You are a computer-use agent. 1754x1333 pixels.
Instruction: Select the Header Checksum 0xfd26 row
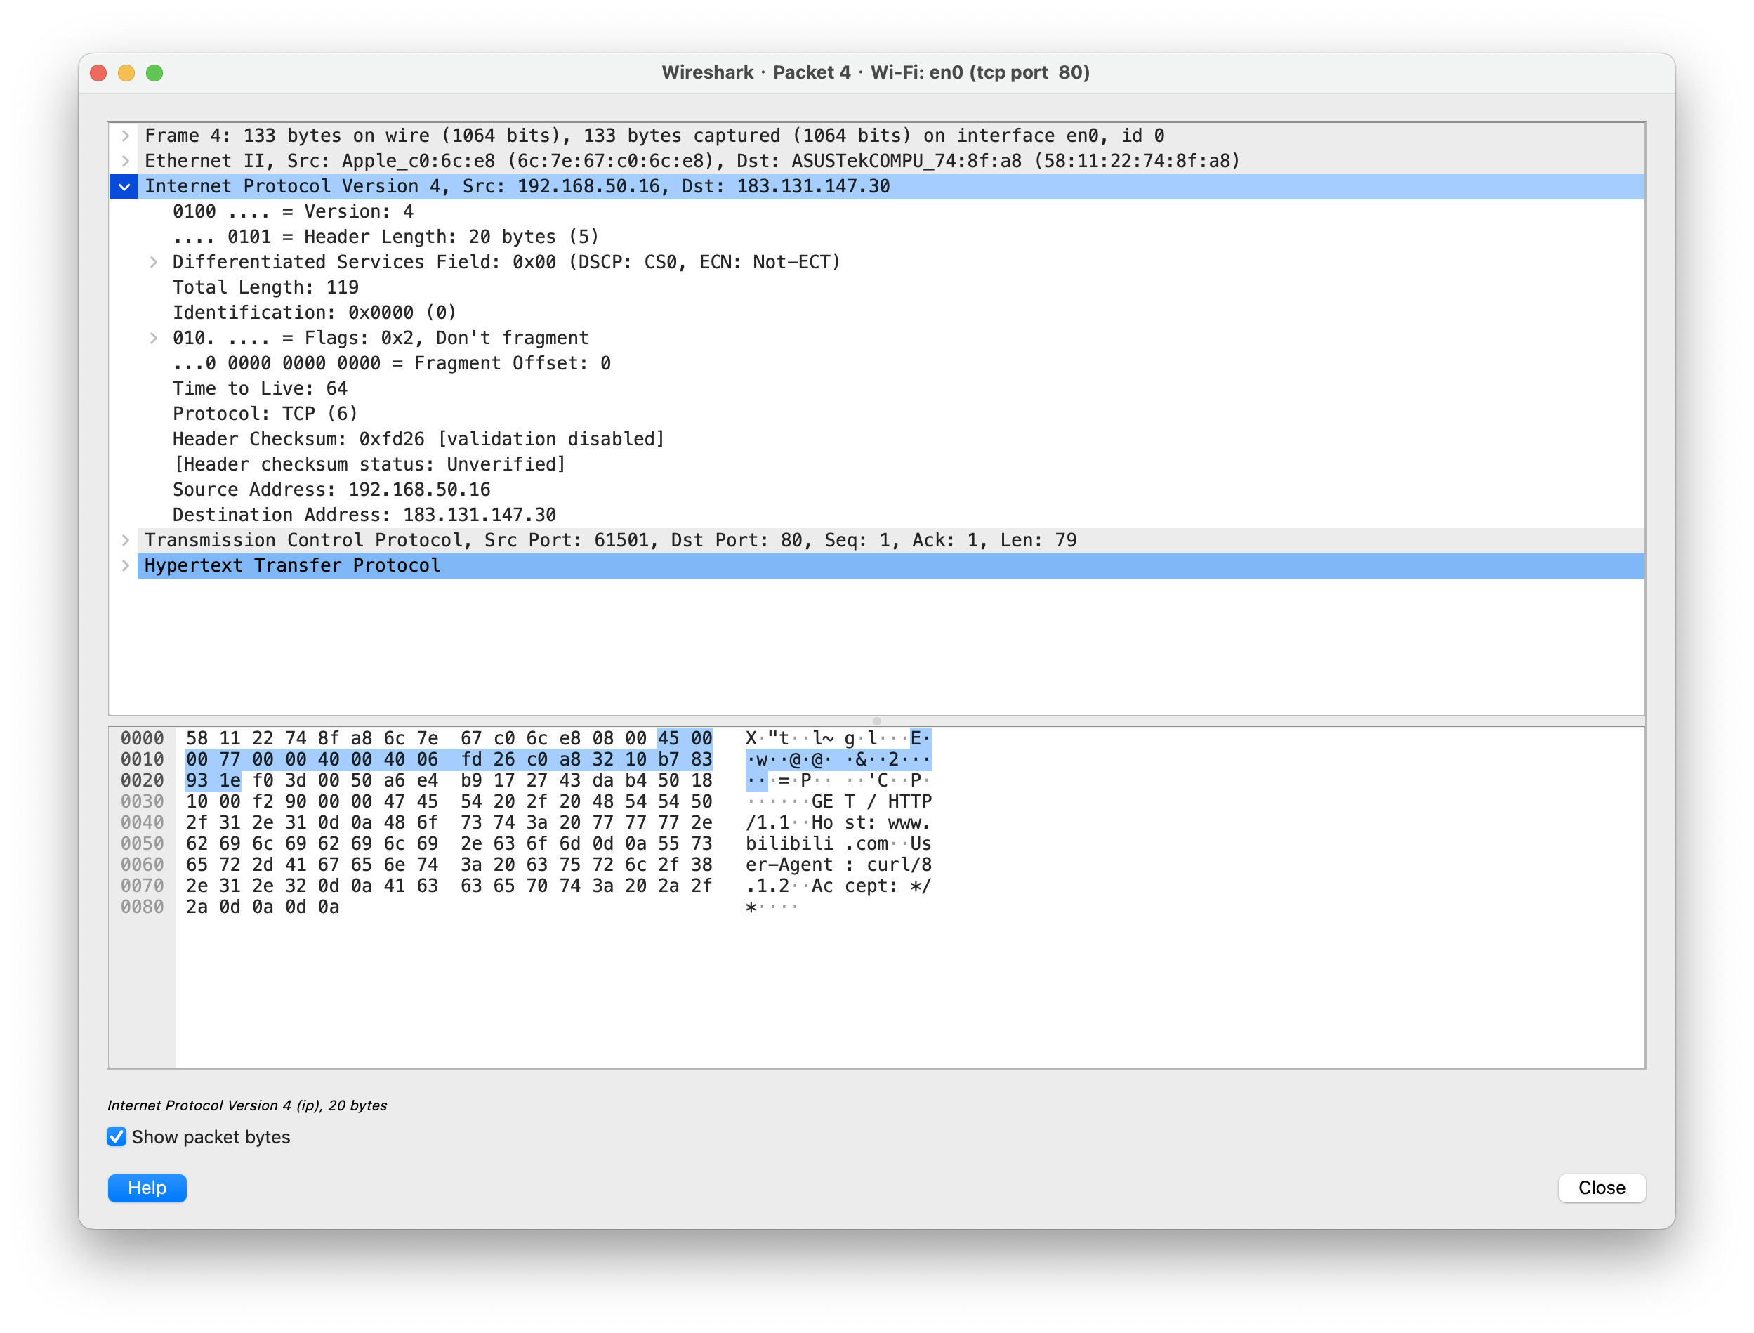[x=418, y=440]
